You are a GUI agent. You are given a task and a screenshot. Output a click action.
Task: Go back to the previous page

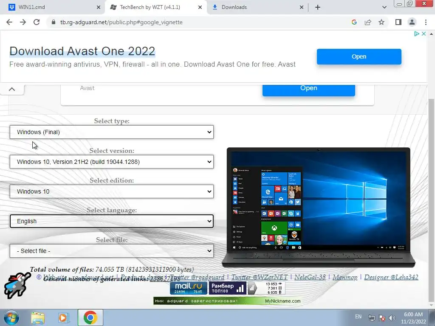pyautogui.click(x=9, y=22)
